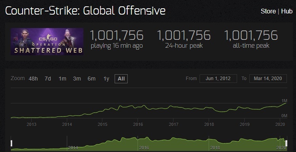The width and height of the screenshot is (296, 152).
Task: Click the From date field Jun 1, 2012
Action: click(218, 79)
